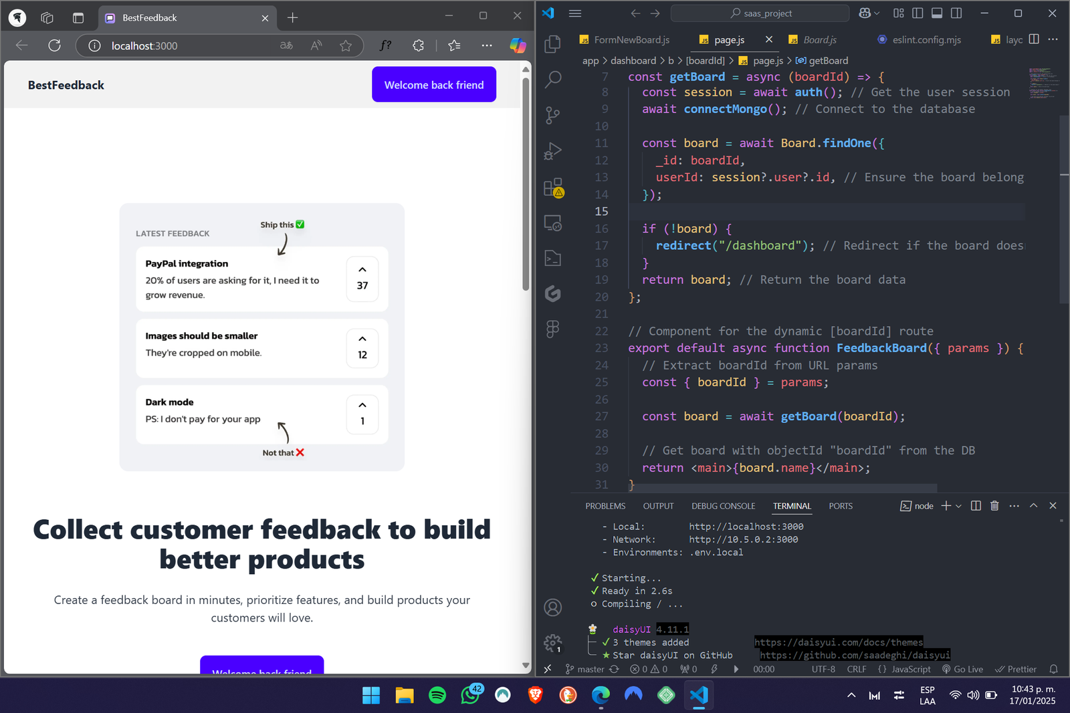Toggle the VS Code primary side bar layout
This screenshot has height=713, width=1070.
tap(918, 13)
